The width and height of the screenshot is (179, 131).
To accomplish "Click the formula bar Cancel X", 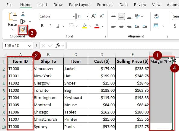I will point(43,46).
